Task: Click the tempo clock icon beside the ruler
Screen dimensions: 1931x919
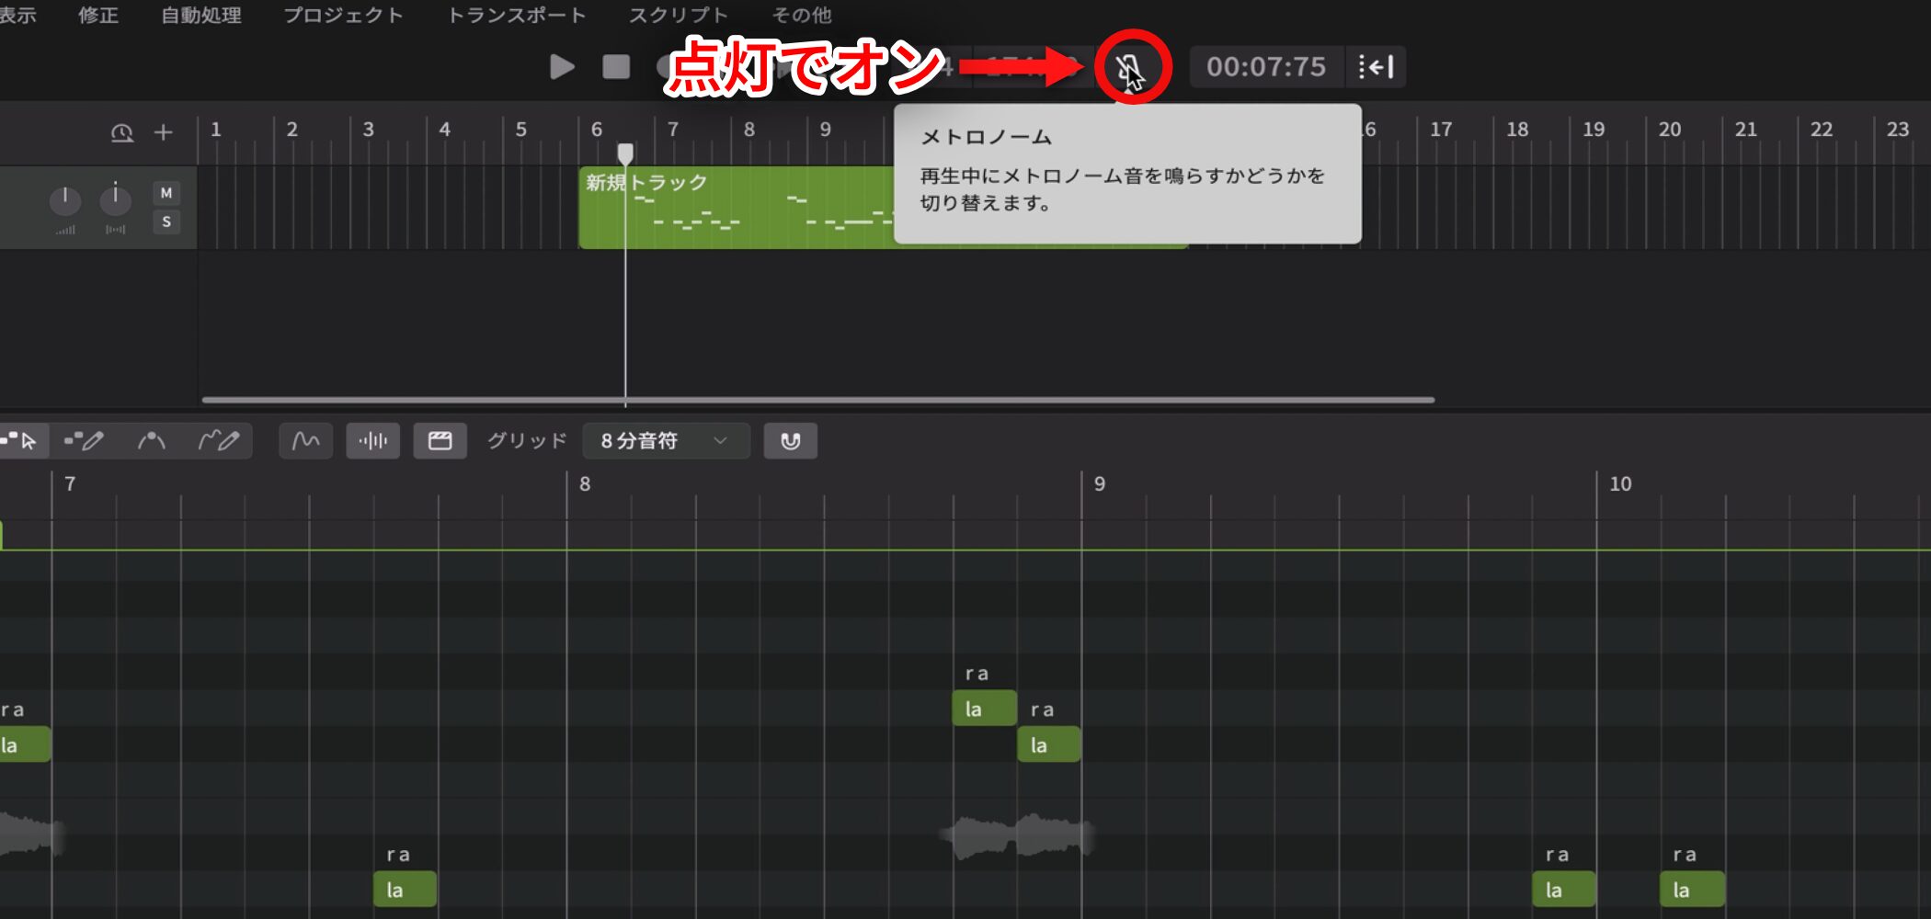Action: [122, 132]
